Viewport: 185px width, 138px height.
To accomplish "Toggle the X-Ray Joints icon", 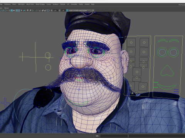I will click(48, 10).
